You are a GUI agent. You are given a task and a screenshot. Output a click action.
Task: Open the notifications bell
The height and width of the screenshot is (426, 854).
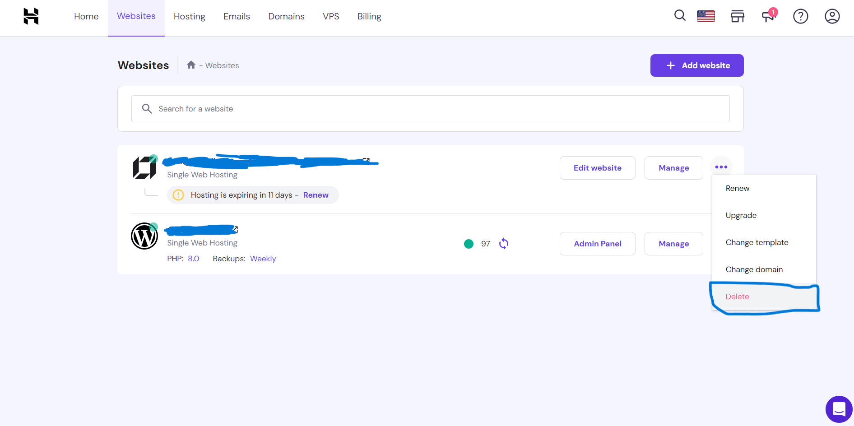[767, 16]
